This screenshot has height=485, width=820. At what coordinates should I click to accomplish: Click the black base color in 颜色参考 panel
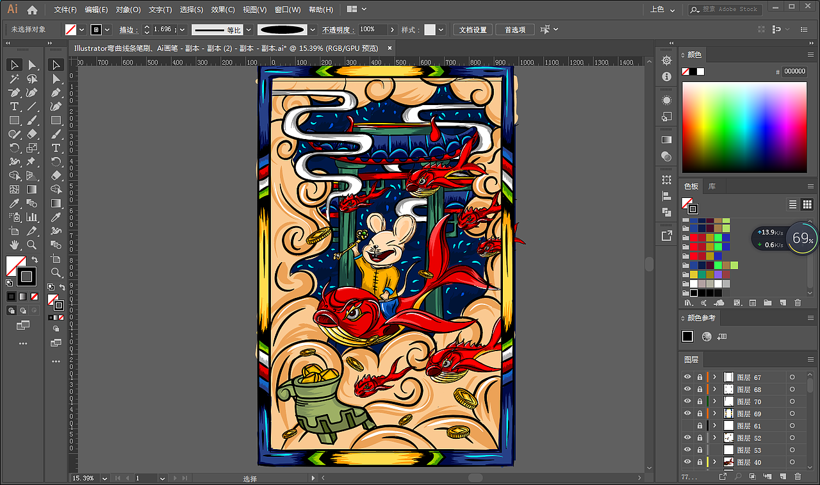(x=687, y=336)
